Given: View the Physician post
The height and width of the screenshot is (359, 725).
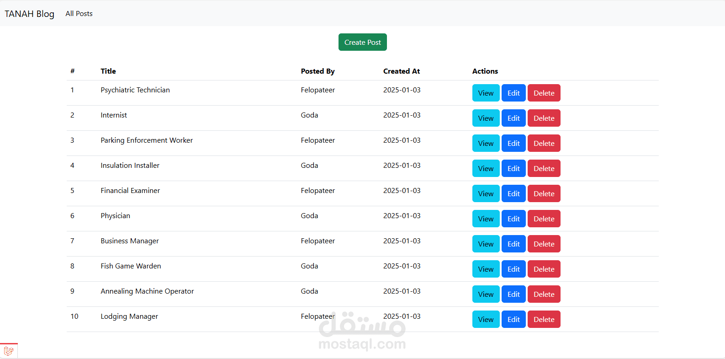Looking at the screenshot, I should pos(486,219).
